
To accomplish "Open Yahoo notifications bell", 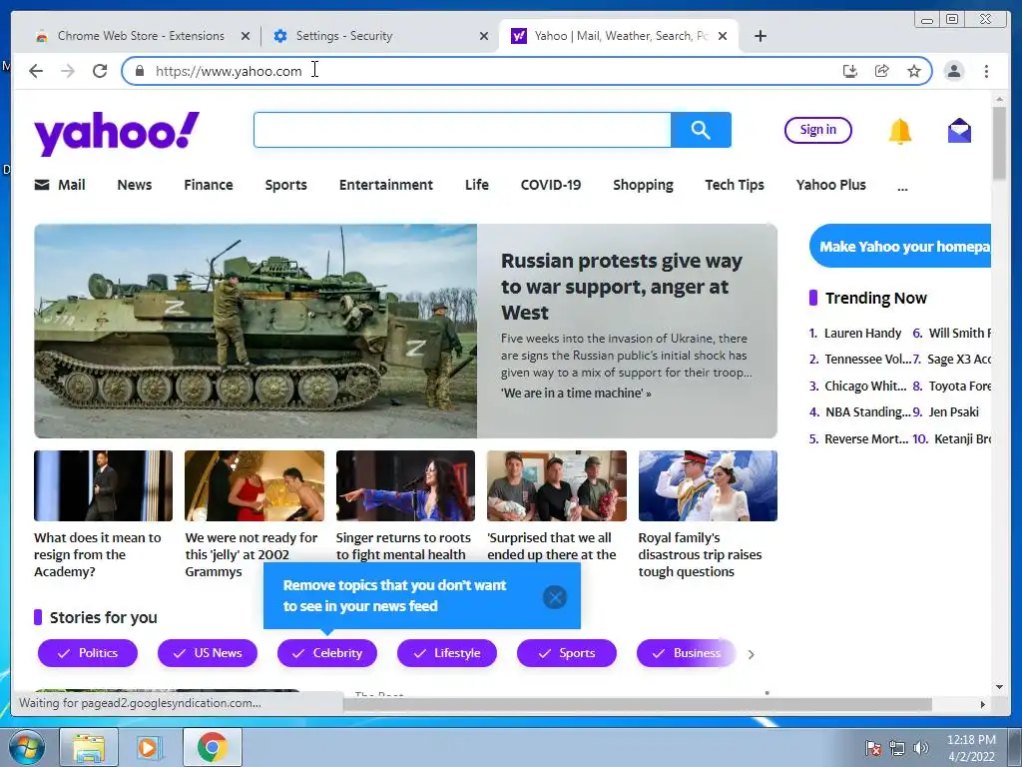I will pyautogui.click(x=899, y=131).
